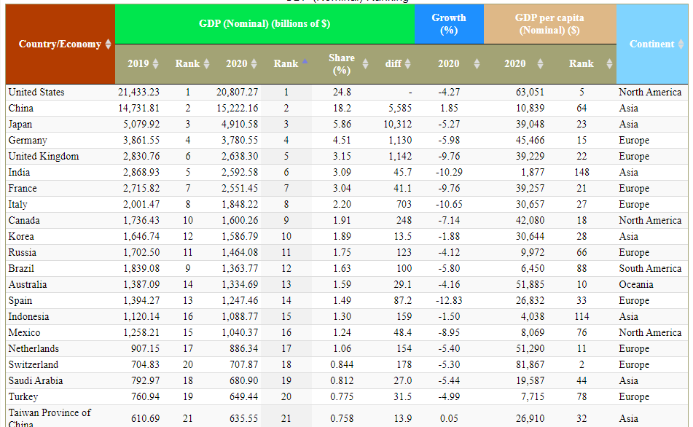The height and width of the screenshot is (427, 693).
Task: Select the Turkey country cell
Action: pos(60,397)
